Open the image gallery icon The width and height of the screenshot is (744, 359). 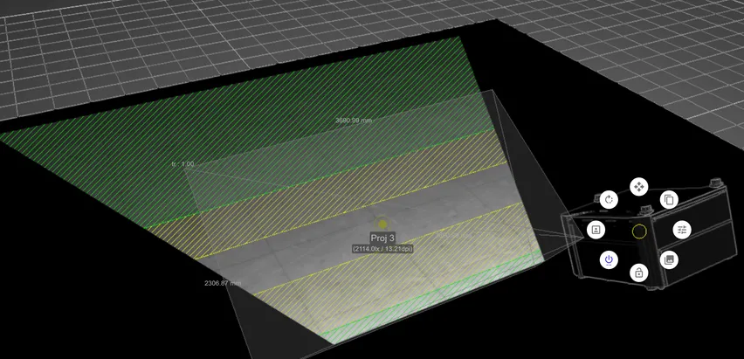(669, 259)
